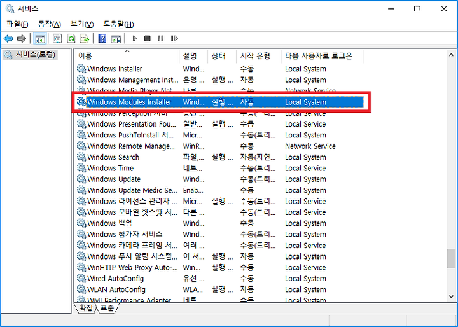458x327 pixels.
Task: Click the vertical scrollbar thumb
Action: tap(451, 258)
